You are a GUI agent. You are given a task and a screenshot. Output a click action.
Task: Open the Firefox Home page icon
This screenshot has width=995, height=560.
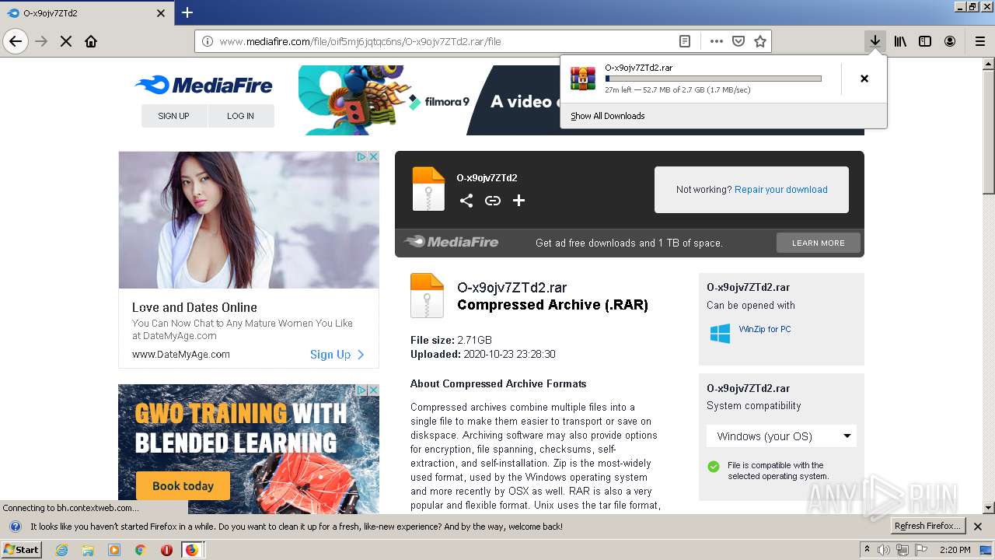point(91,41)
